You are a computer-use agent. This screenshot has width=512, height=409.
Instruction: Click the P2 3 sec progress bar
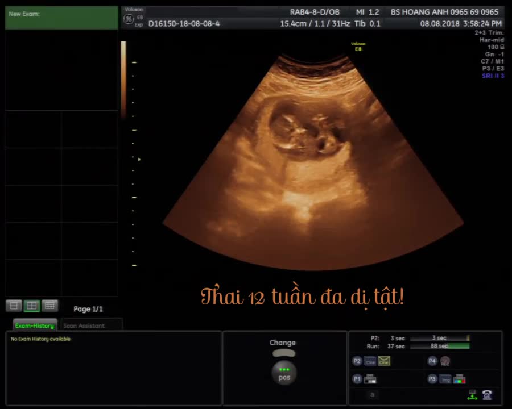pos(440,338)
